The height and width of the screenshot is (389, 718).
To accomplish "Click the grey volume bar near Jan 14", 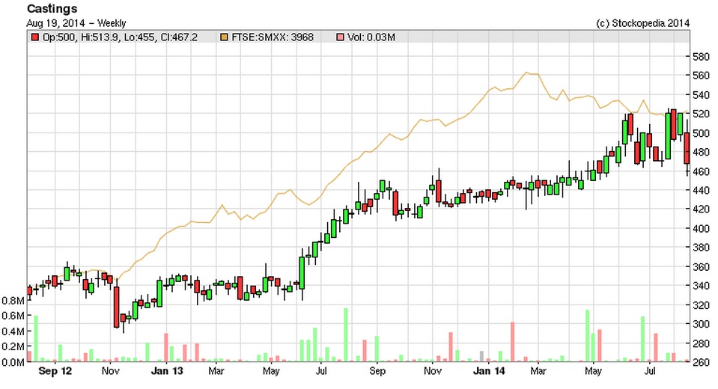I will (481, 357).
